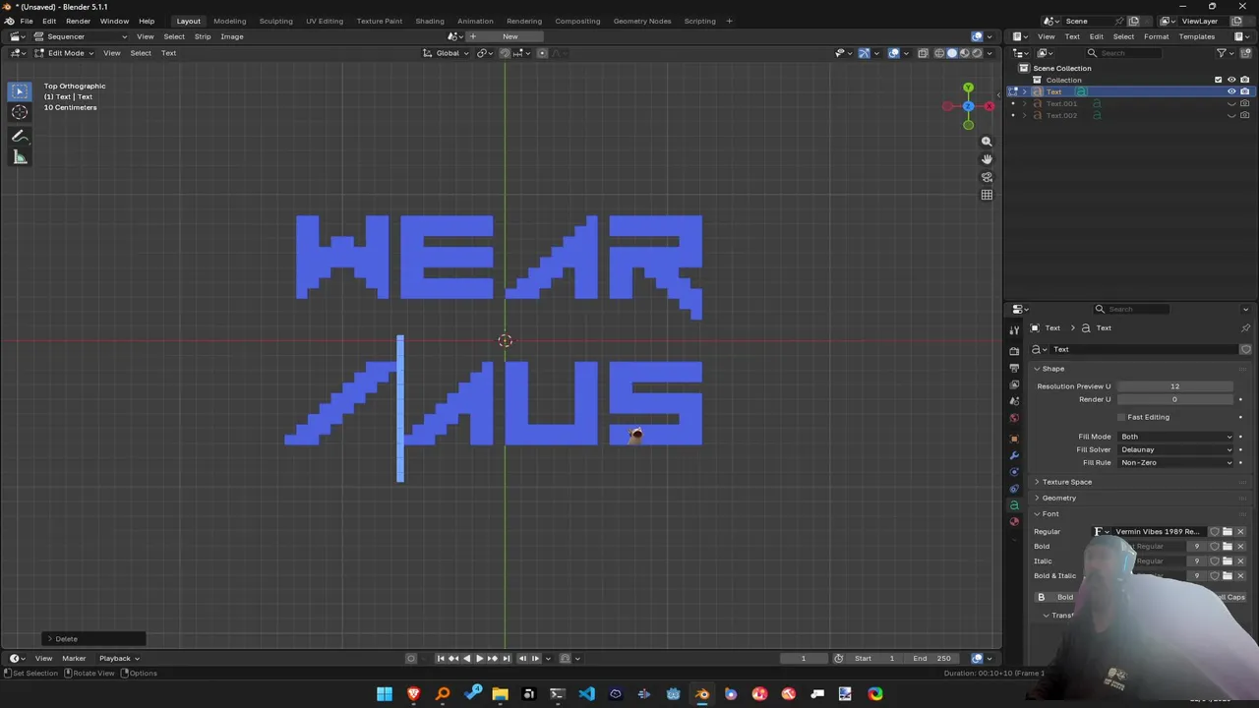The height and width of the screenshot is (708, 1259).
Task: Expand the Texture Space panel
Action: 1067,482
